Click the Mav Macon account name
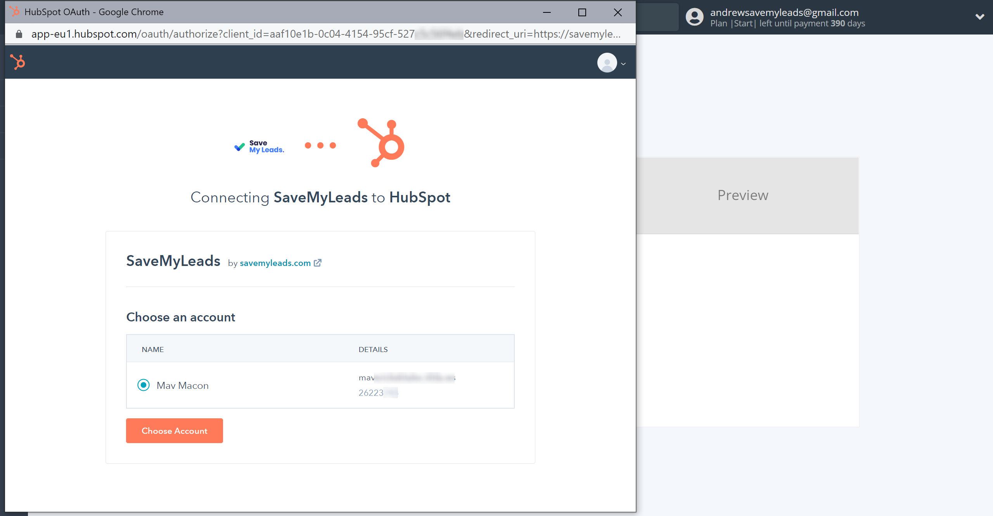 click(x=183, y=385)
